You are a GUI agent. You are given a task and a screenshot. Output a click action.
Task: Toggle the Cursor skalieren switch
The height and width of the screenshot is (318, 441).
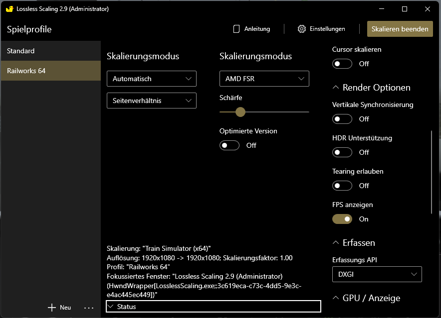coord(342,64)
